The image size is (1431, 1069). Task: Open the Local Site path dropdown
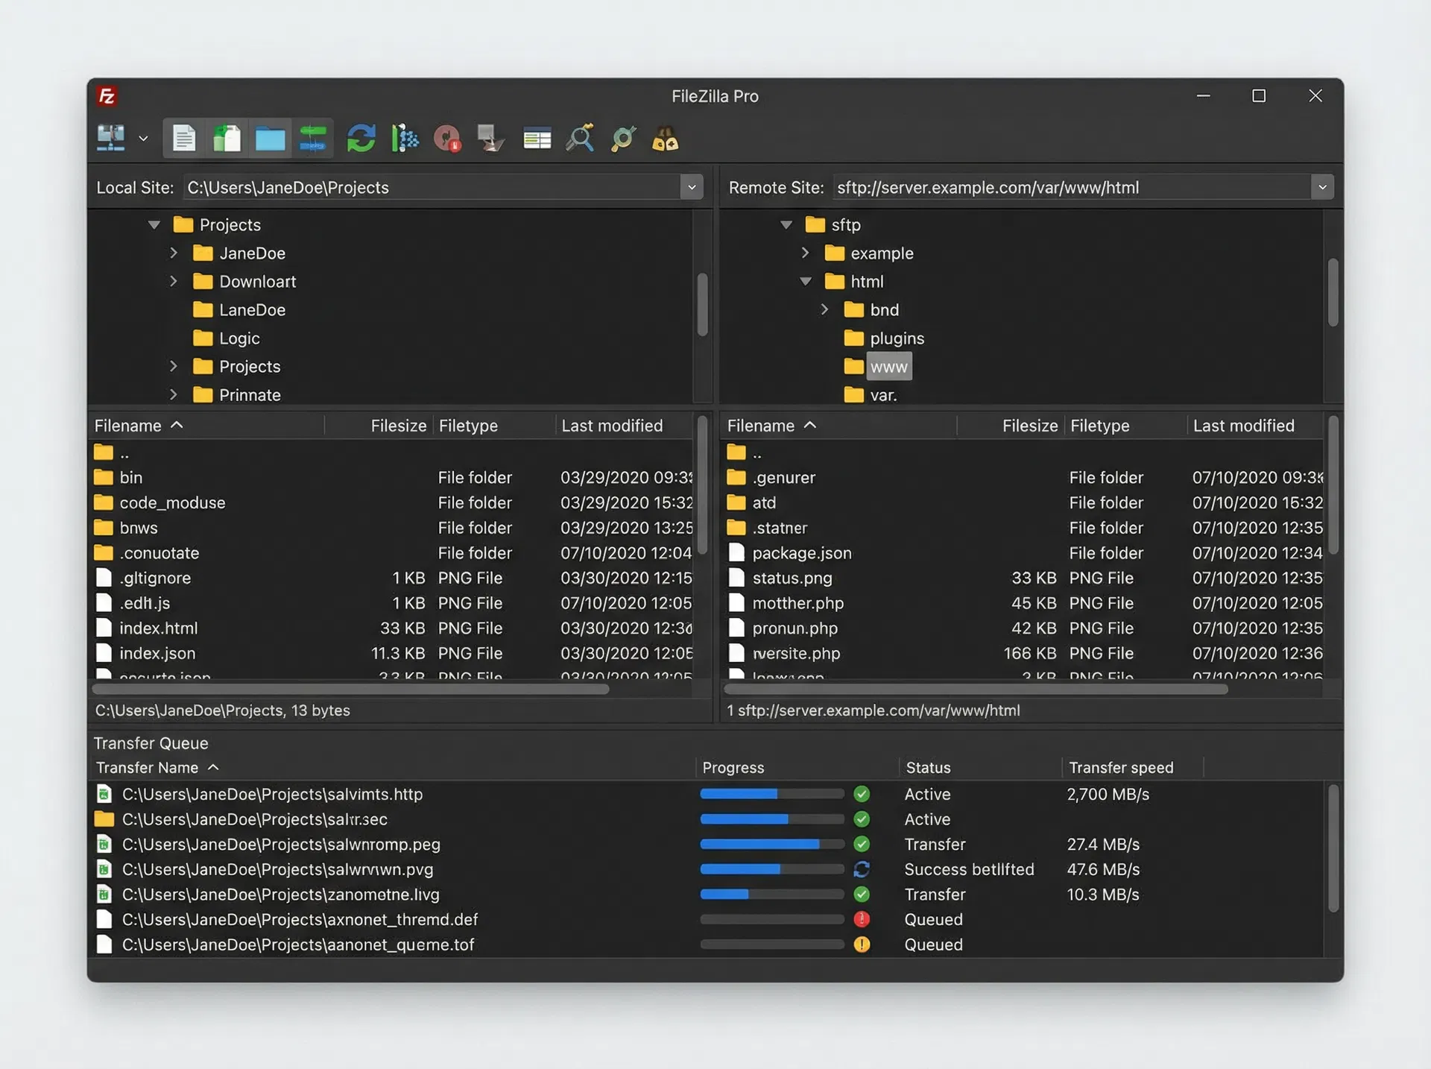tap(692, 187)
